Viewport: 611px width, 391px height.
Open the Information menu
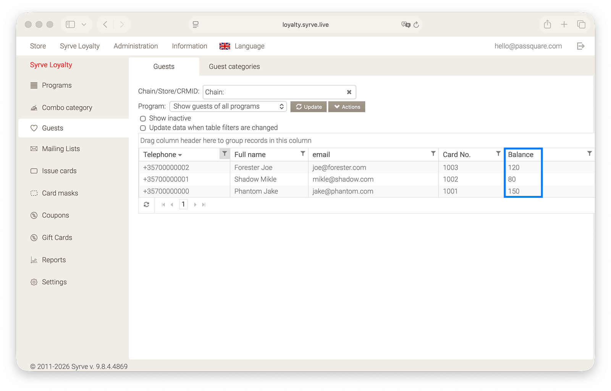(189, 46)
